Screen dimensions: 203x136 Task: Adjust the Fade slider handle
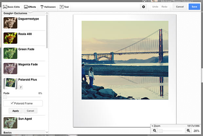coord(5,97)
